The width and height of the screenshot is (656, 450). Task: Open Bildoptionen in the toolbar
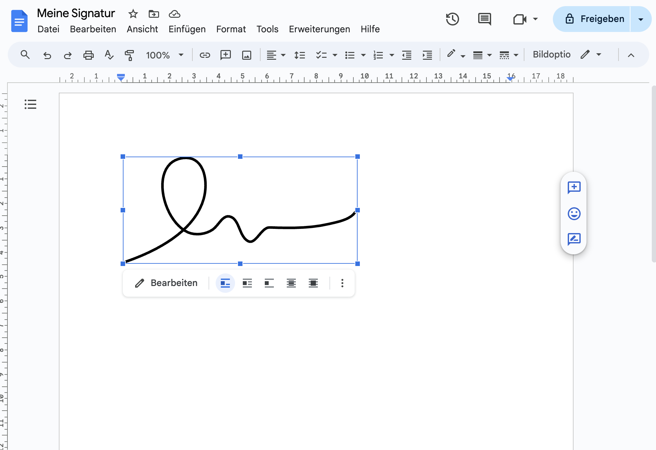(551, 55)
